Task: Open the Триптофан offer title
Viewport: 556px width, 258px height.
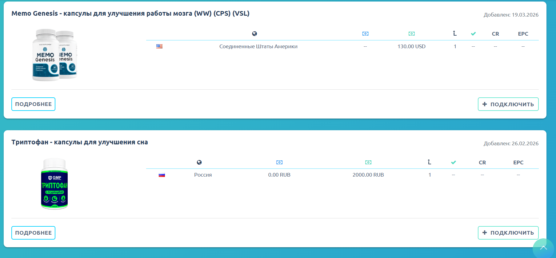Action: tap(80, 142)
